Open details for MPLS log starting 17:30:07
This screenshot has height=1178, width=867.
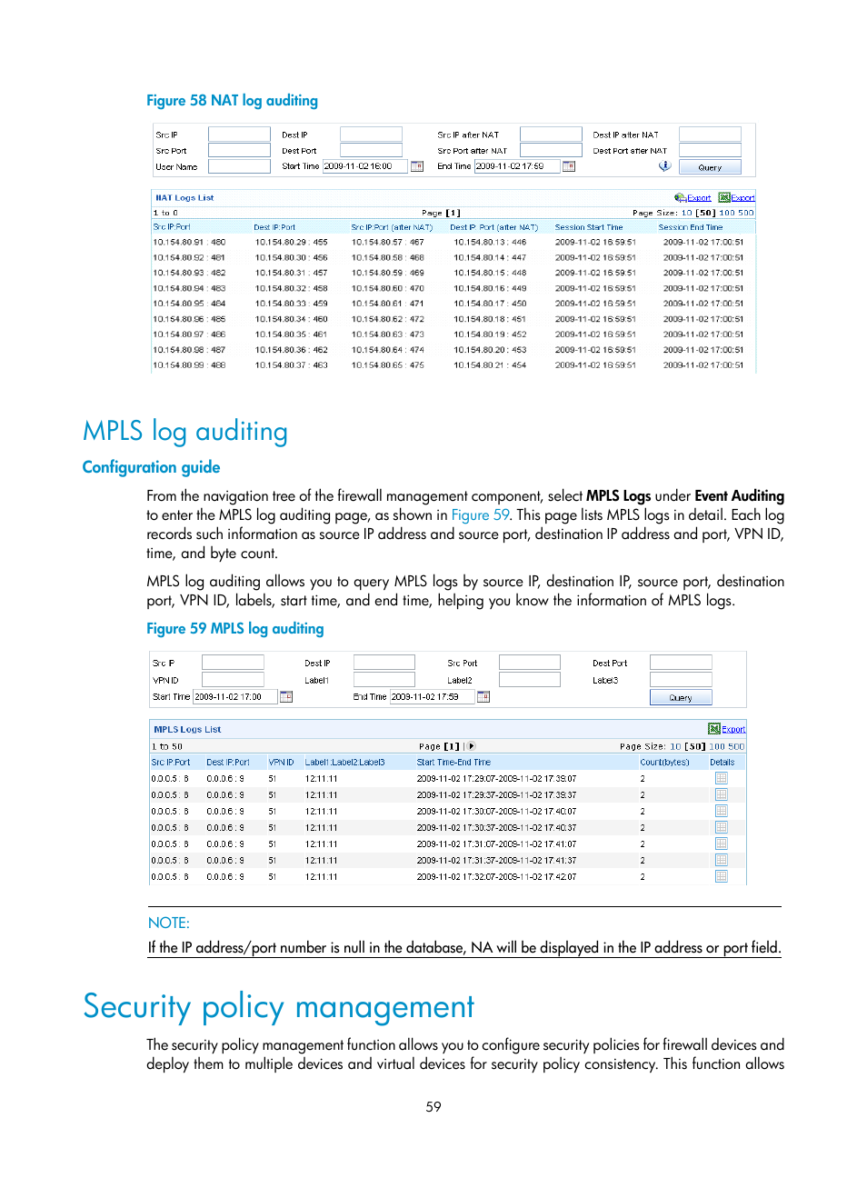tap(722, 811)
